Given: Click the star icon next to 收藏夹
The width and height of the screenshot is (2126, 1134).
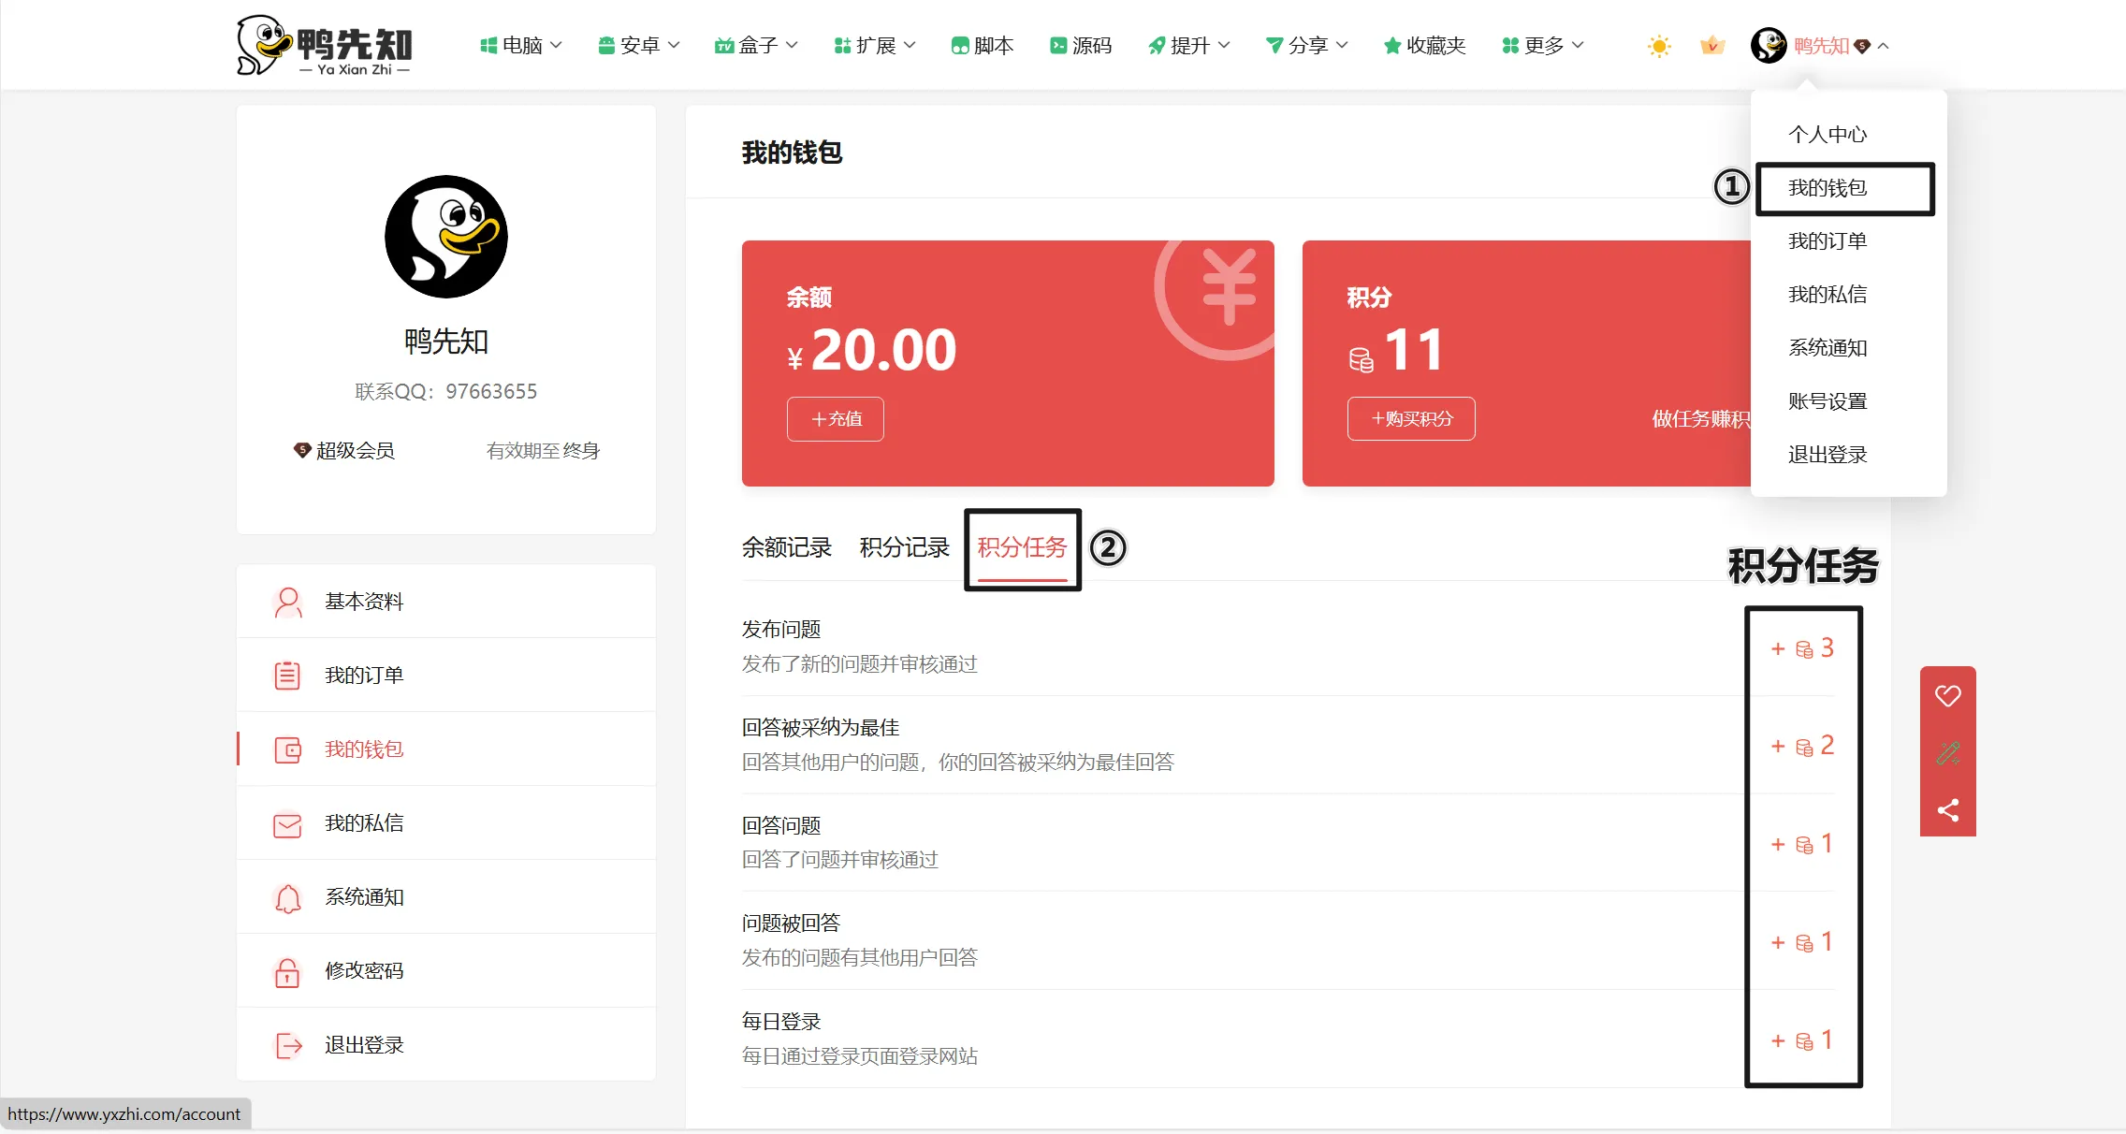Looking at the screenshot, I should click(1392, 45).
